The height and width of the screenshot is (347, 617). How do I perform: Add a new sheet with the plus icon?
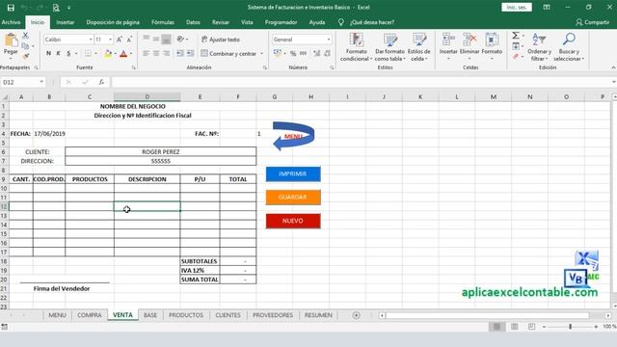356,315
